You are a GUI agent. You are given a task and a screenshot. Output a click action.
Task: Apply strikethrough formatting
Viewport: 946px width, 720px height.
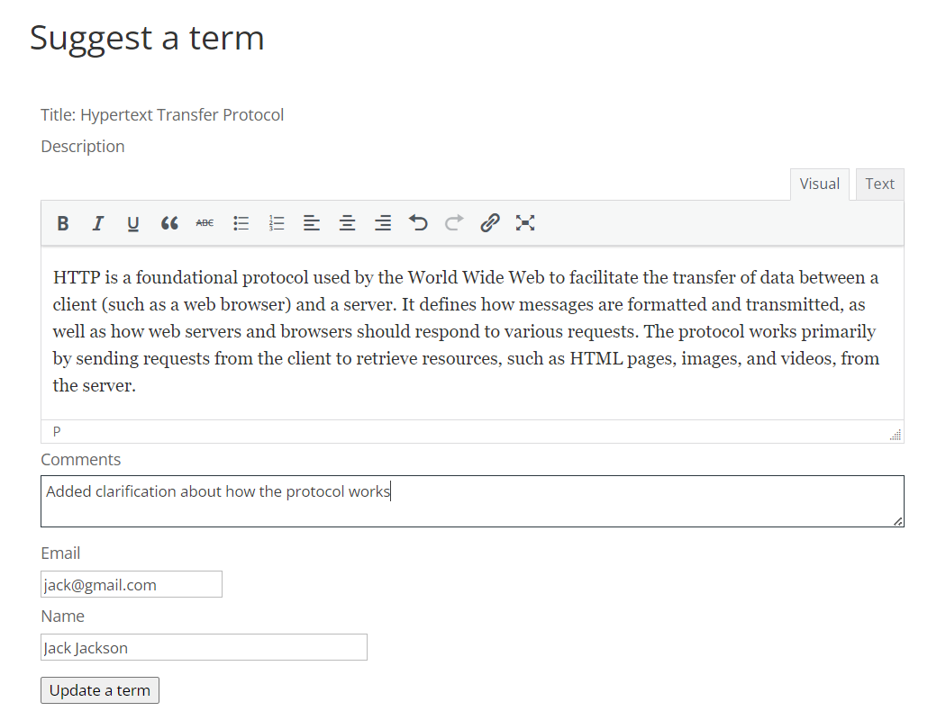click(x=205, y=223)
